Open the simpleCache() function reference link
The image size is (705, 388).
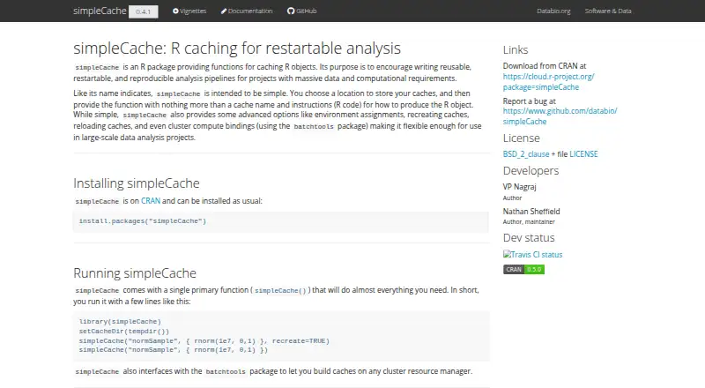click(x=280, y=290)
